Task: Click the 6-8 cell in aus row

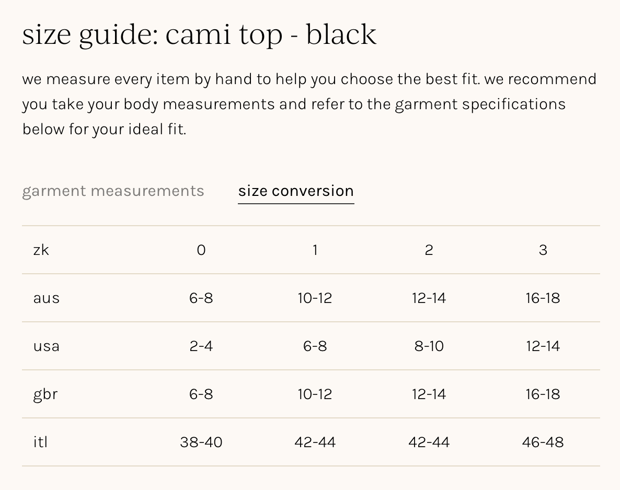Action: coord(201,298)
